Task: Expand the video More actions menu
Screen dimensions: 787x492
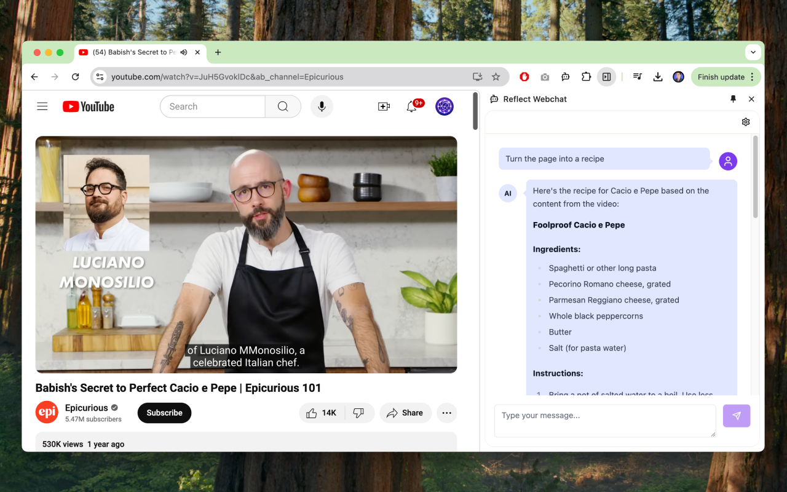Action: pyautogui.click(x=446, y=413)
